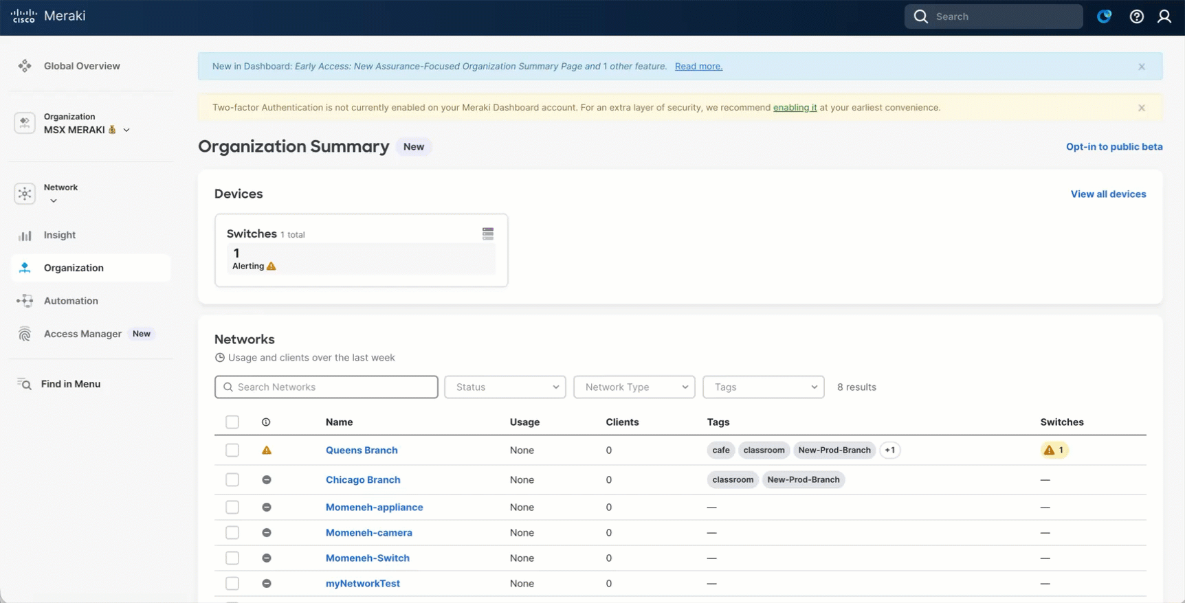Check the Momeneh-Switch row checkbox
The image size is (1185, 603).
[x=232, y=558]
